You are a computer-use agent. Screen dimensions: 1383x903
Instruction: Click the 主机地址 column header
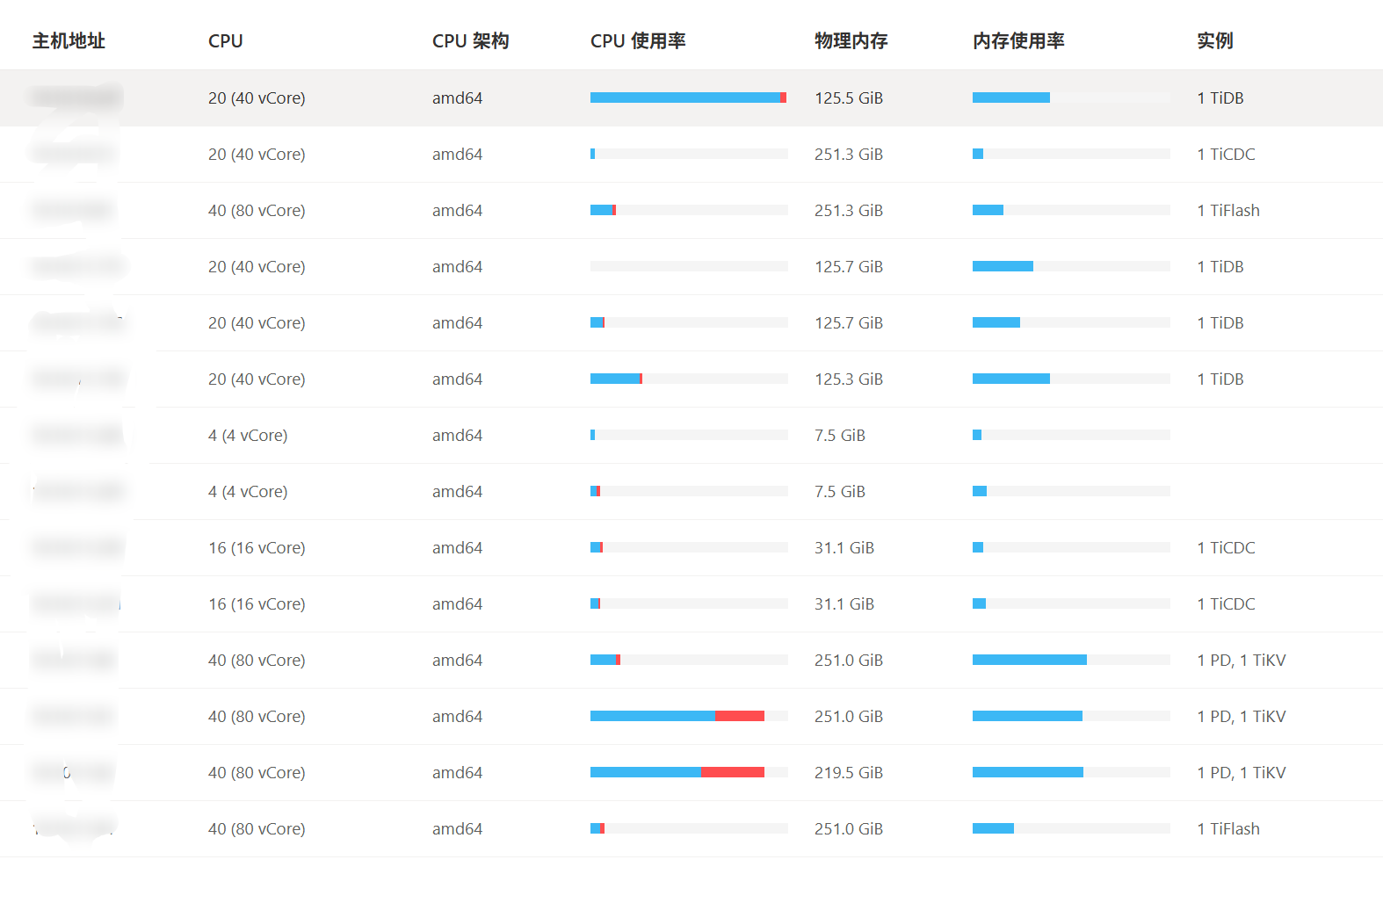coord(69,40)
